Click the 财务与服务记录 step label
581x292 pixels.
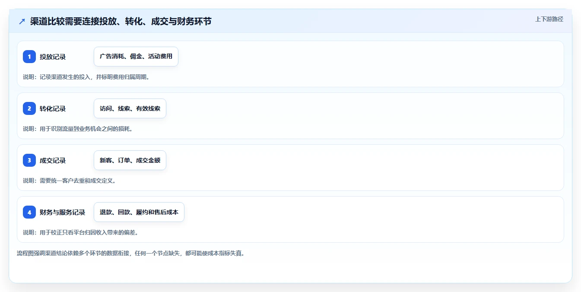(63, 212)
